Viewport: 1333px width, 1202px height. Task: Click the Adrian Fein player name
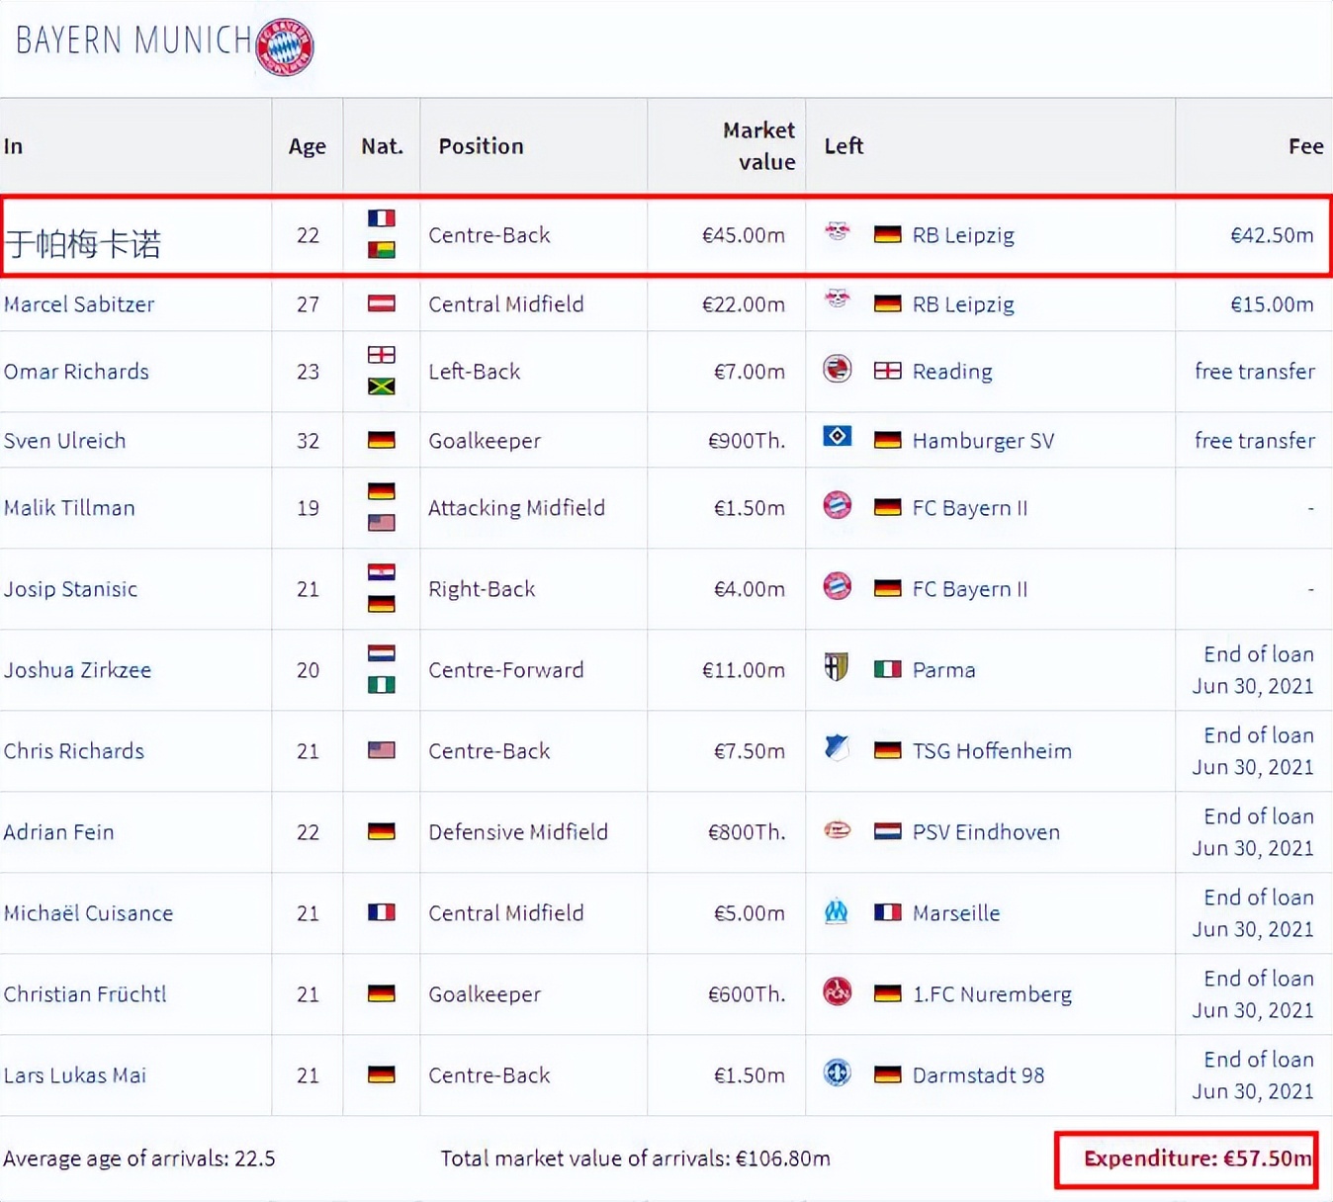59,832
